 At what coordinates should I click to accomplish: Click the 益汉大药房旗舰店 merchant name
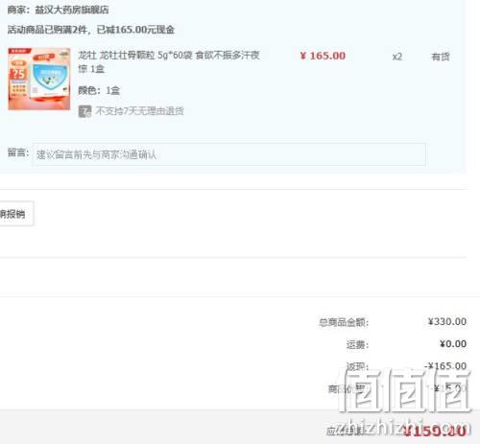[72, 10]
